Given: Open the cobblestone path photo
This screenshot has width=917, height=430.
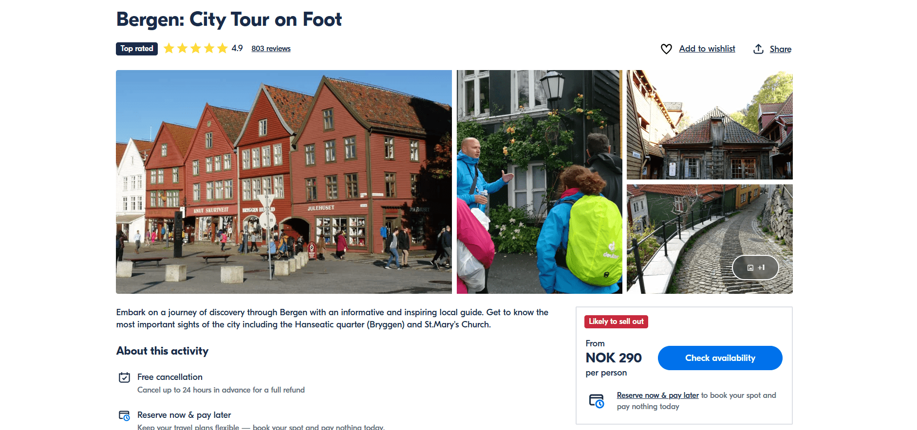Looking at the screenshot, I should [710, 239].
